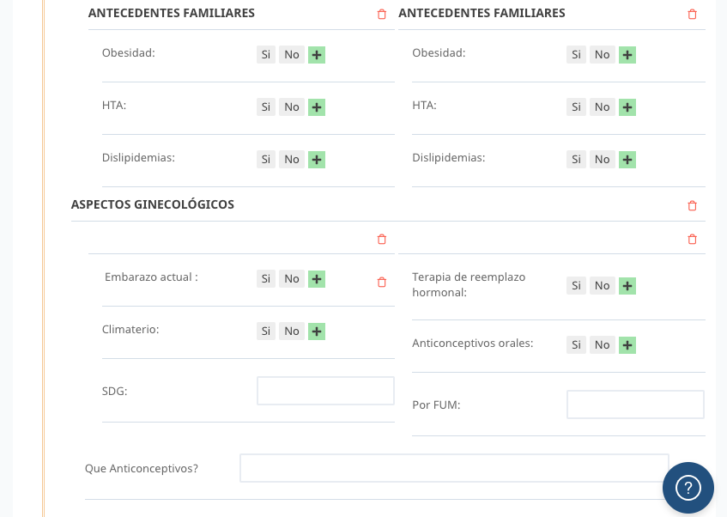This screenshot has height=517, width=727.
Task: Click trash icon next to Aspectos Ginecológicos
Action: pos(692,205)
